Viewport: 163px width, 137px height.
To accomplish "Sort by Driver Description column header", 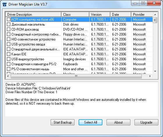I will pos(33,15).
